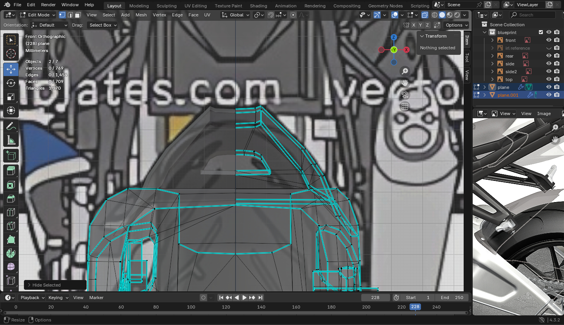Click the red X axis gizmo ball

(406, 50)
